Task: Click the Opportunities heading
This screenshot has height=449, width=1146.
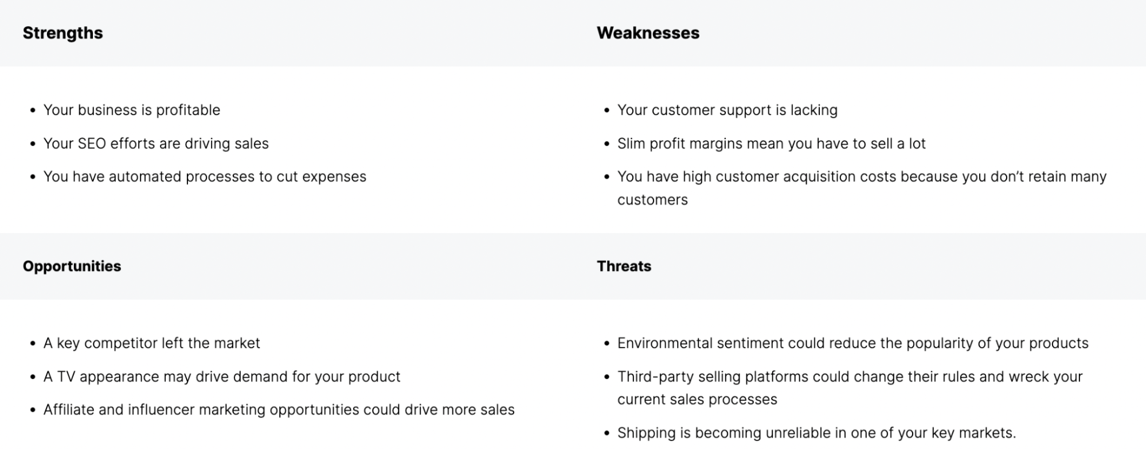Action: tap(72, 266)
